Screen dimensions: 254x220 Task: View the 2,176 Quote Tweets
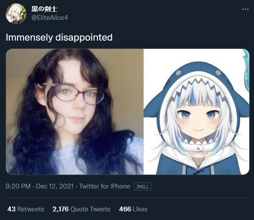click(x=82, y=209)
